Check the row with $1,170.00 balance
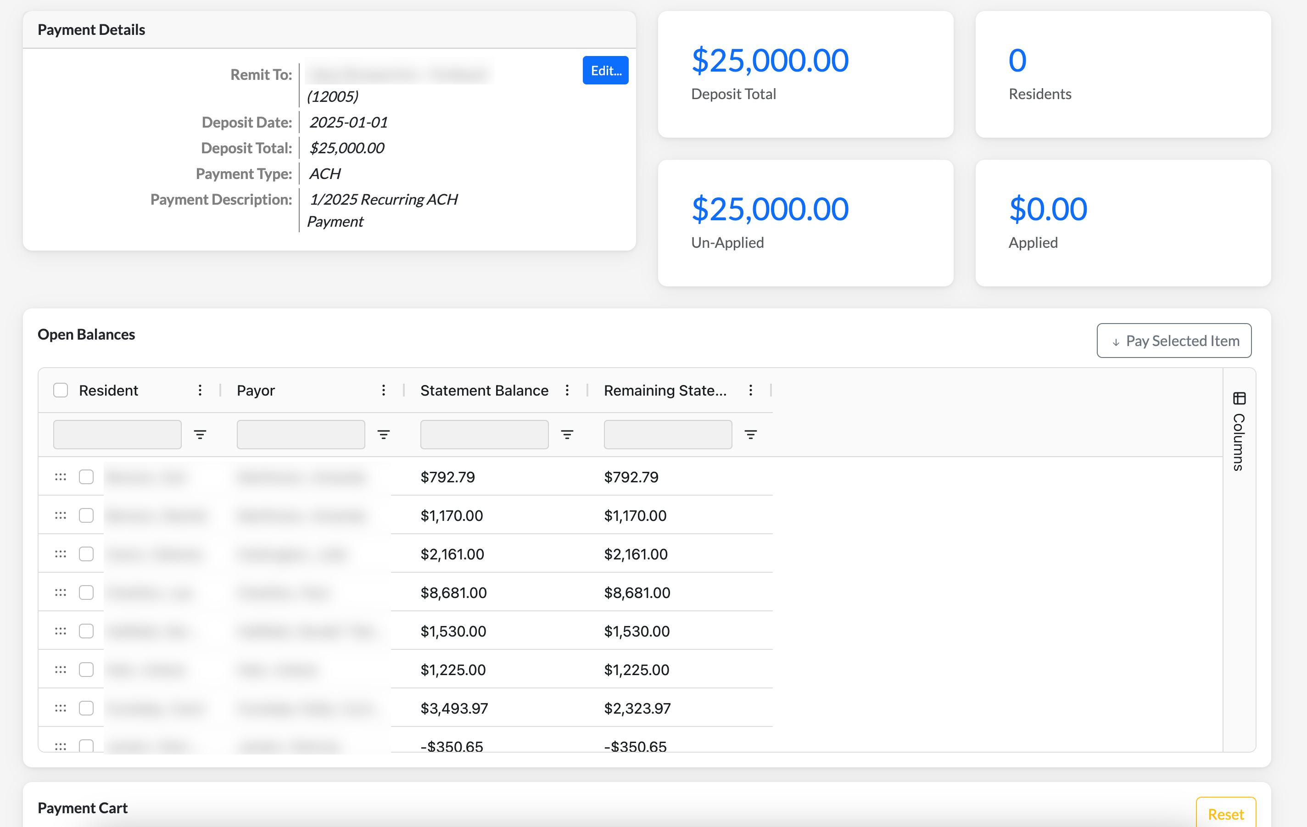Screen dimensions: 1307x827 [86, 515]
